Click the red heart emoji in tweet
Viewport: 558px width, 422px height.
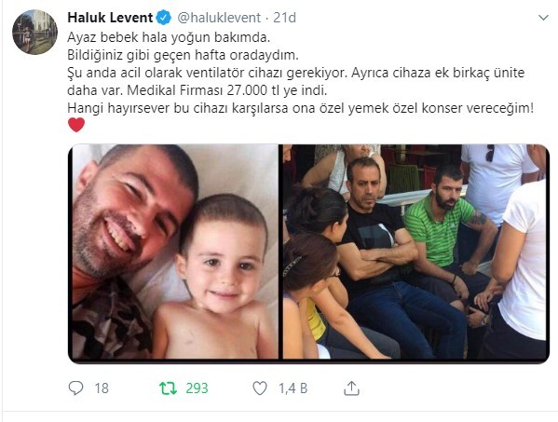76,125
